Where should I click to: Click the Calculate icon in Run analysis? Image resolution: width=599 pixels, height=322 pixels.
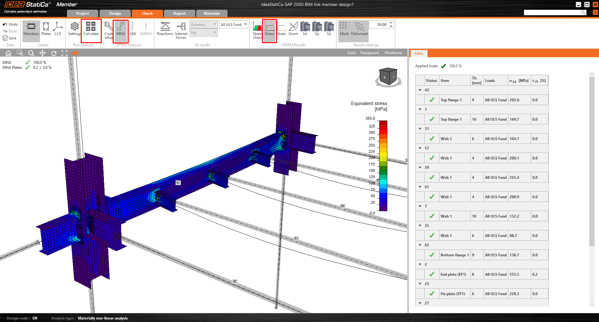tap(91, 29)
